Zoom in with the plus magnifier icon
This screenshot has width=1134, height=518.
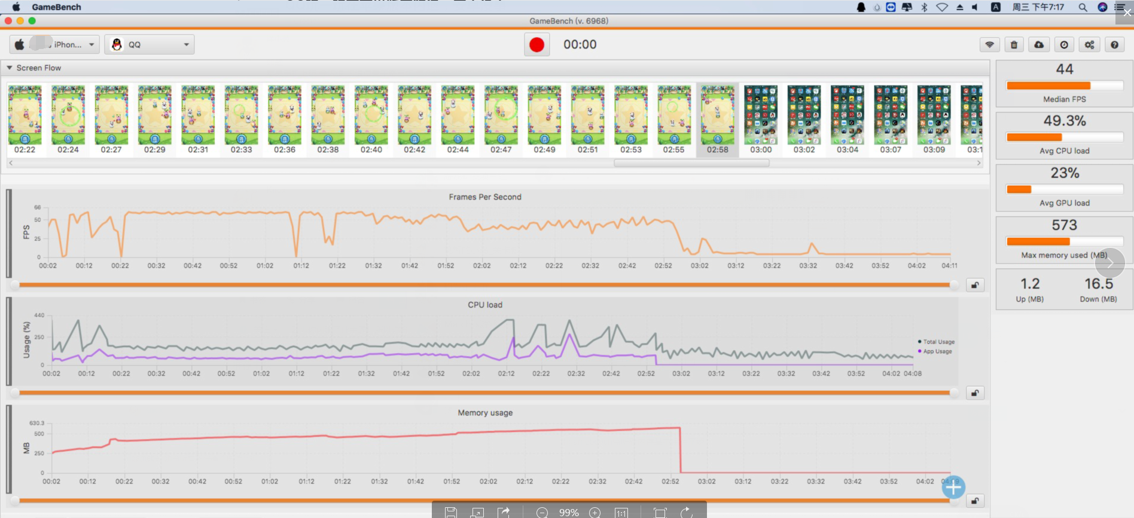(x=595, y=513)
